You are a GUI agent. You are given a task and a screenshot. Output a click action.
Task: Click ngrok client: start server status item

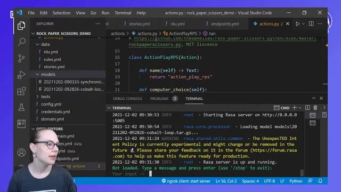186,181
